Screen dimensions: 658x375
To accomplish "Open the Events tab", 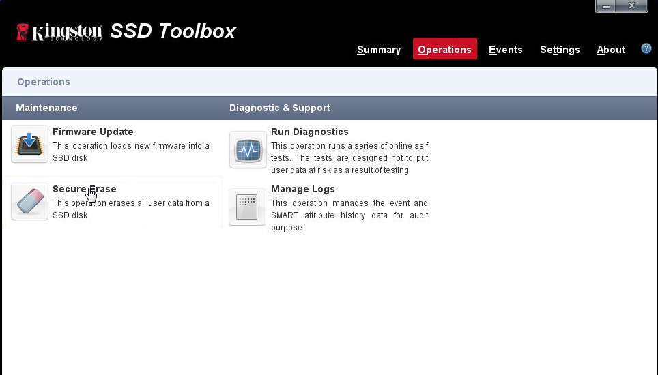I will (505, 50).
